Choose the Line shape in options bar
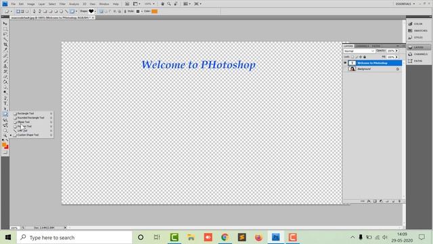This screenshot has width=433, height=244. (x=66, y=12)
